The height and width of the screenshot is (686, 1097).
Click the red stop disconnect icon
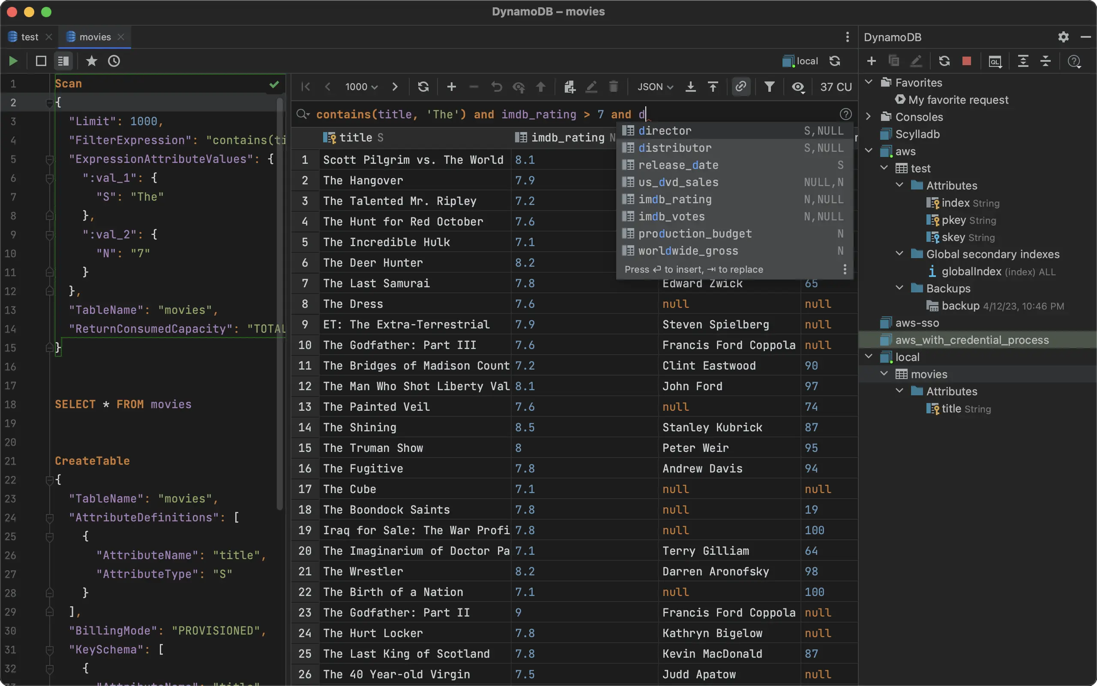[966, 61]
